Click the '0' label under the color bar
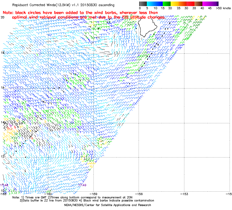232x210 pixels. tap(140, 8)
